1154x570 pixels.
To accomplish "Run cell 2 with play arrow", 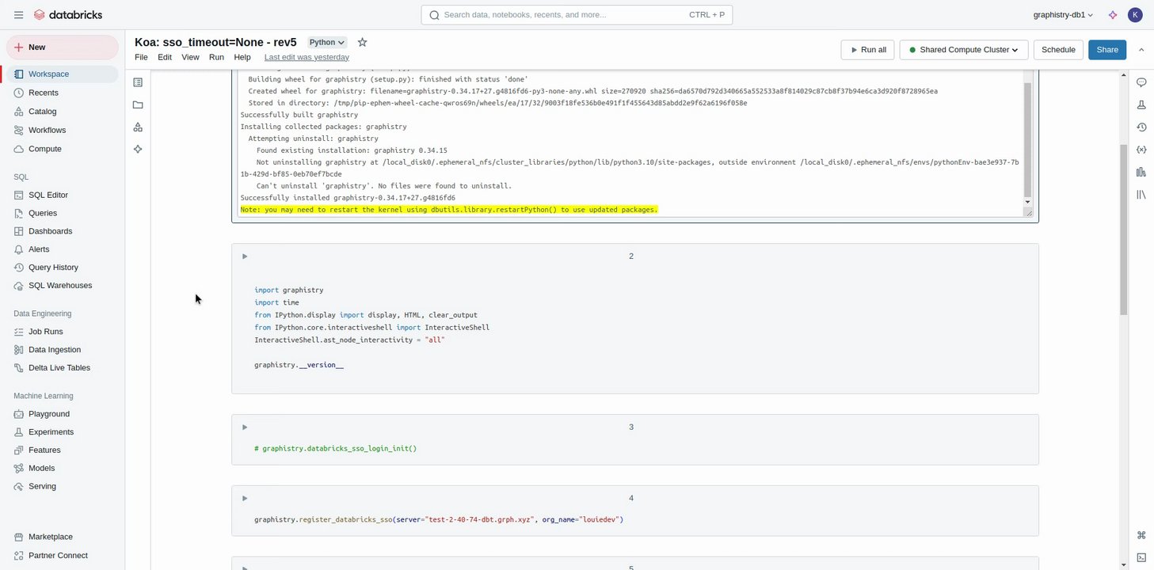I will [245, 256].
